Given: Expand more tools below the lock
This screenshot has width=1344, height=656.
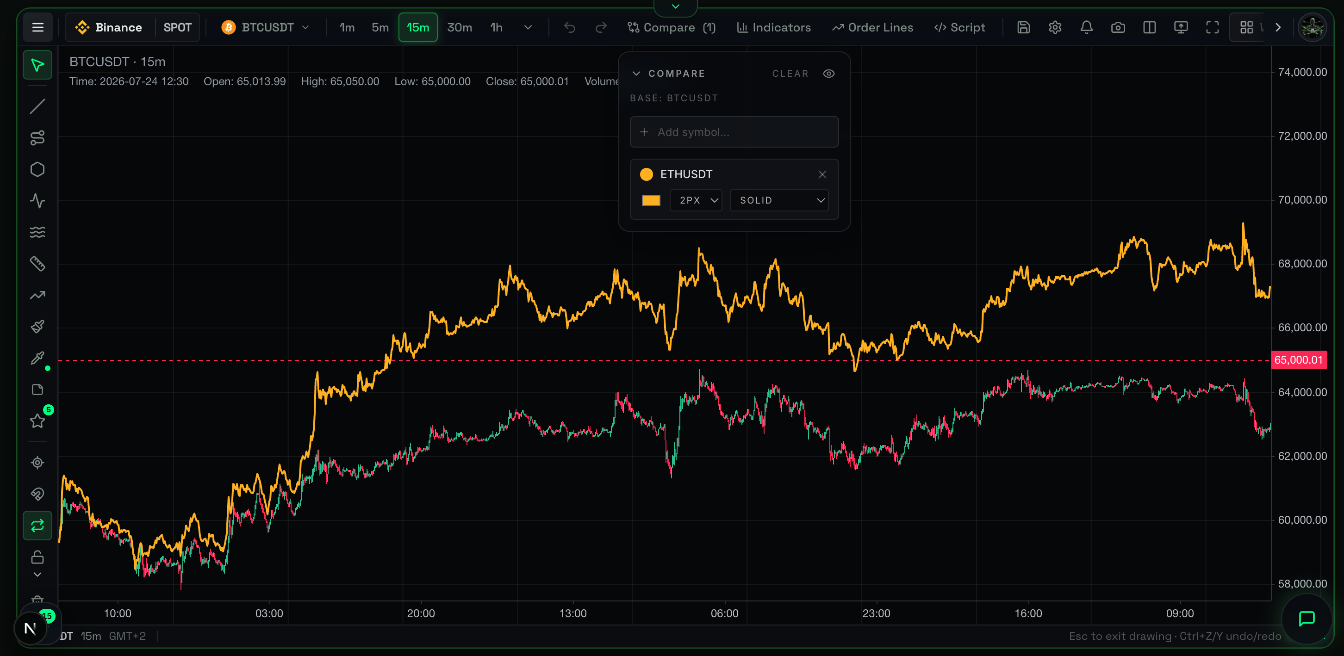Looking at the screenshot, I should coord(37,575).
